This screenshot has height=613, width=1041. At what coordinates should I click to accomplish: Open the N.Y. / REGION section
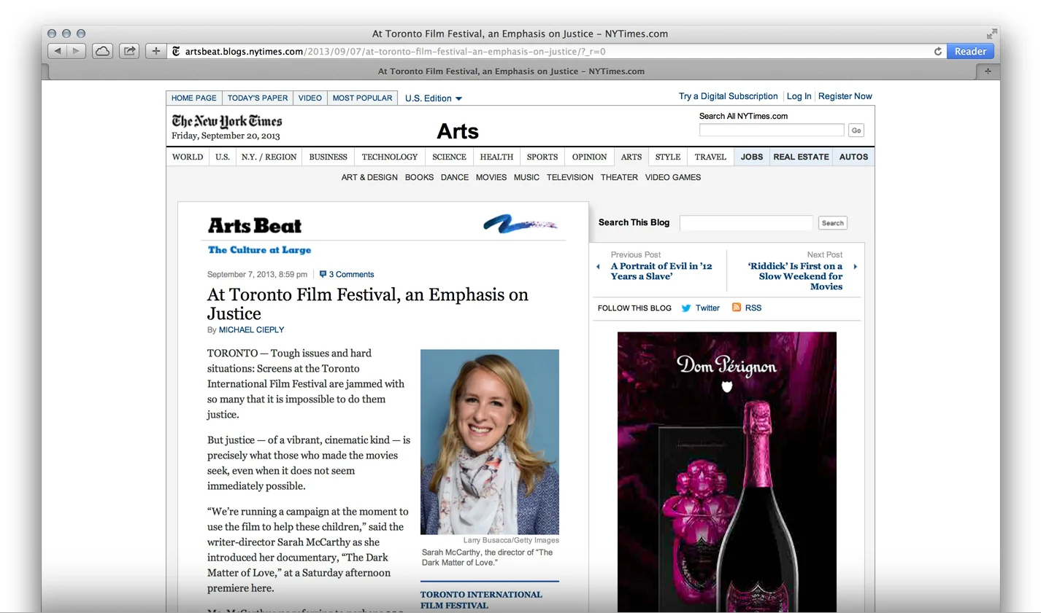[269, 157]
